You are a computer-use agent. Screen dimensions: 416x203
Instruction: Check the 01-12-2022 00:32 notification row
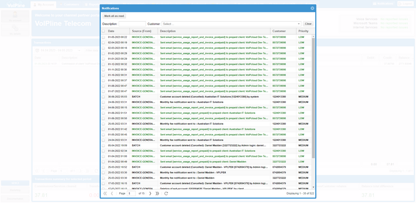tap(103, 64)
